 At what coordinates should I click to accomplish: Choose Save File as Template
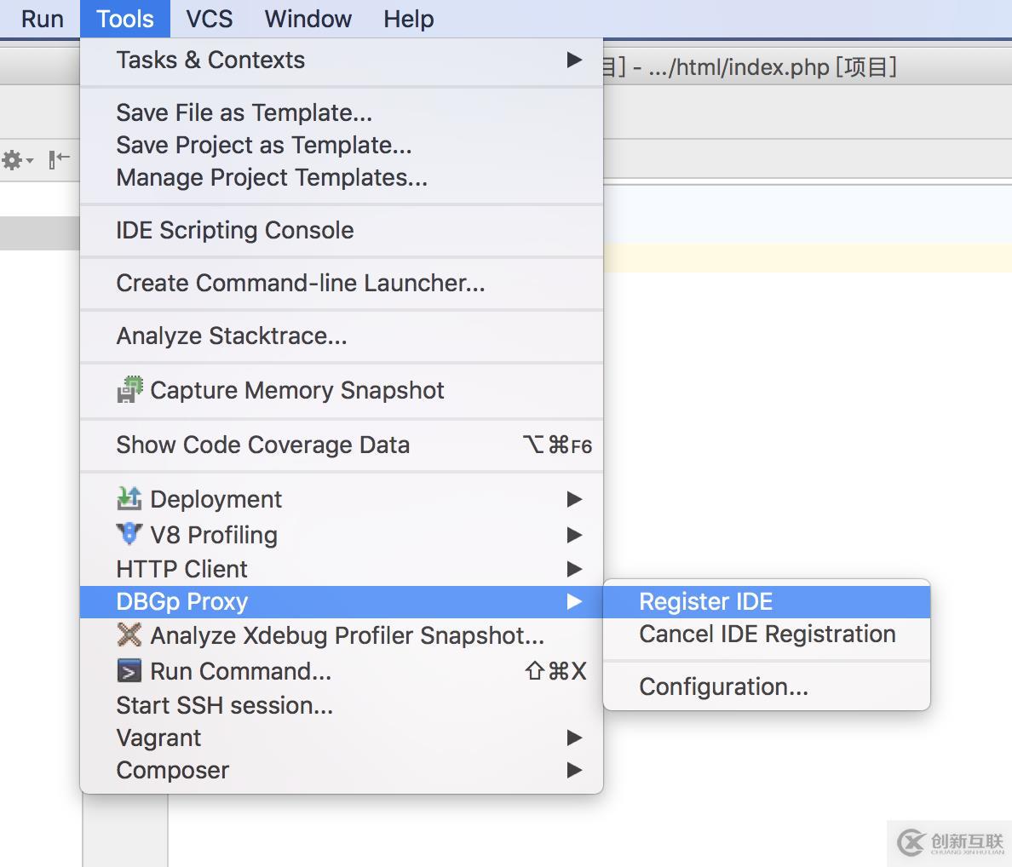click(342, 113)
